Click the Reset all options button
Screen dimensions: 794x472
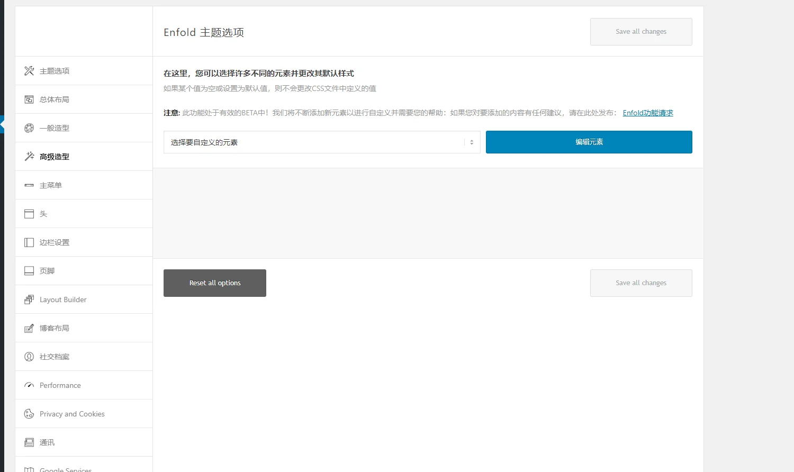[215, 283]
